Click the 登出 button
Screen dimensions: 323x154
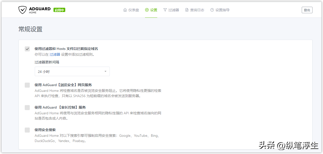(307, 10)
